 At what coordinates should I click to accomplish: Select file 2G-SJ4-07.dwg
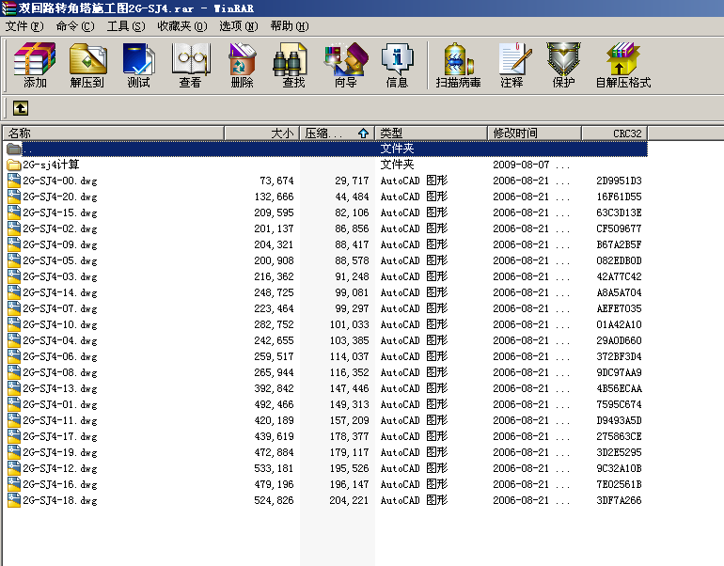pos(326,308)
